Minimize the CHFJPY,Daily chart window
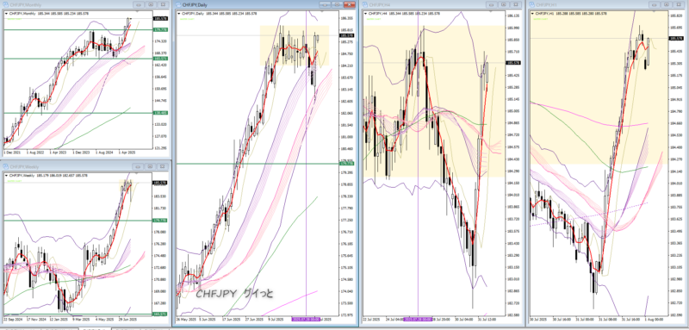The image size is (689, 330). [325, 5]
